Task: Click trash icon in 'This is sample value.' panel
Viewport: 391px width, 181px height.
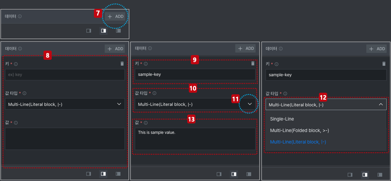Action: (x=253, y=63)
